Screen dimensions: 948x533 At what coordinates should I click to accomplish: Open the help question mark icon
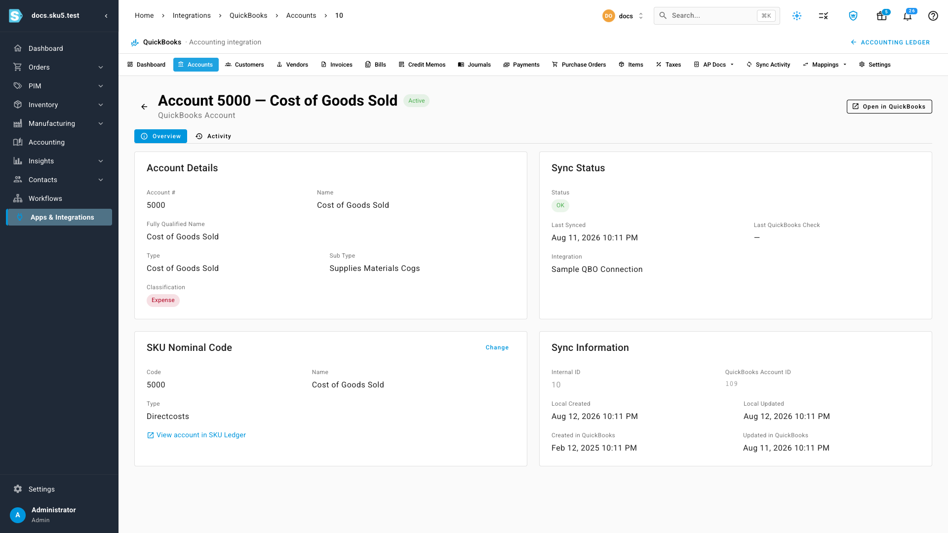point(933,16)
